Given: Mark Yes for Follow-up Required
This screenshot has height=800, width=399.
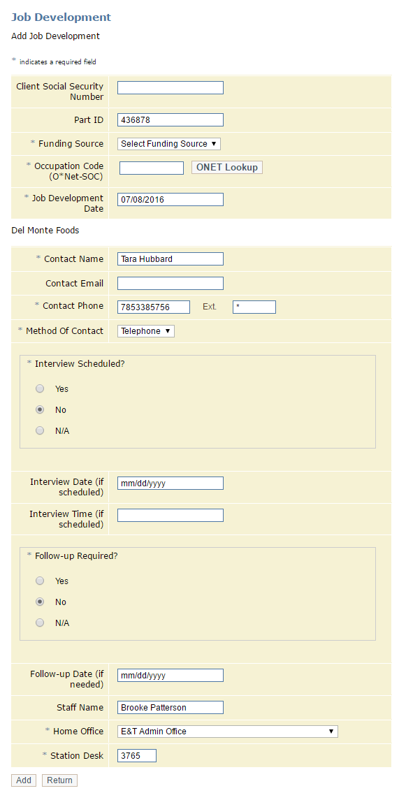Looking at the screenshot, I should pos(40,581).
